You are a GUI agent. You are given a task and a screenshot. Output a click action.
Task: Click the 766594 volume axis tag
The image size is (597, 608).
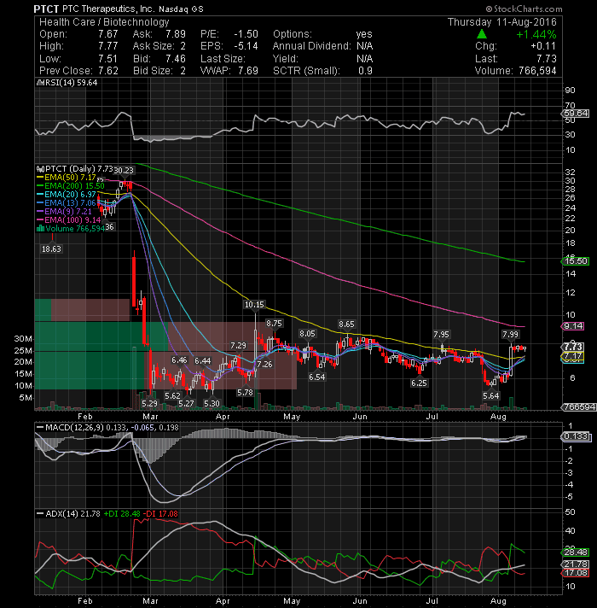click(579, 407)
